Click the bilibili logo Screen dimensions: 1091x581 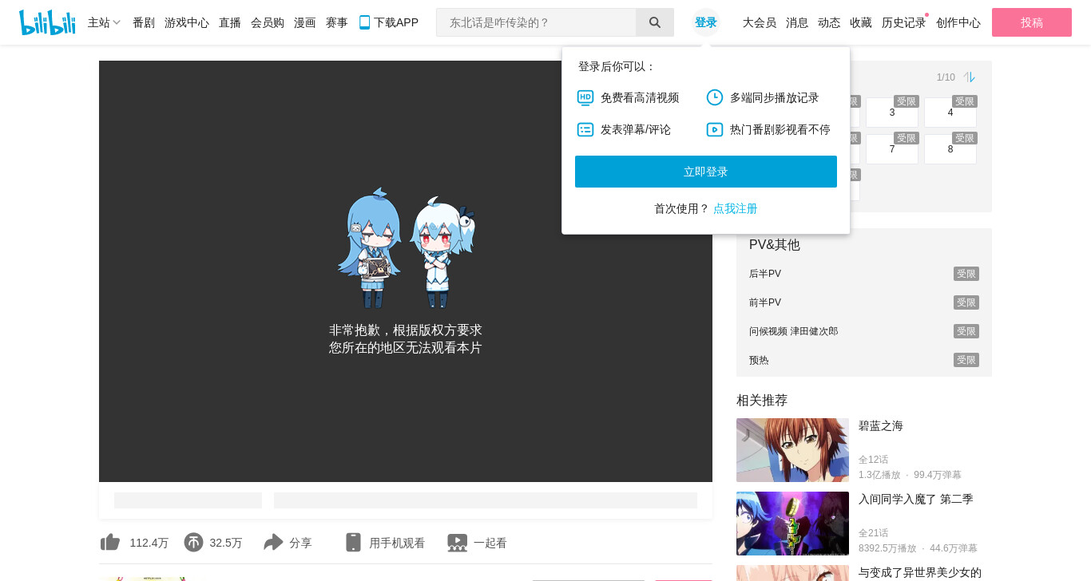47,22
